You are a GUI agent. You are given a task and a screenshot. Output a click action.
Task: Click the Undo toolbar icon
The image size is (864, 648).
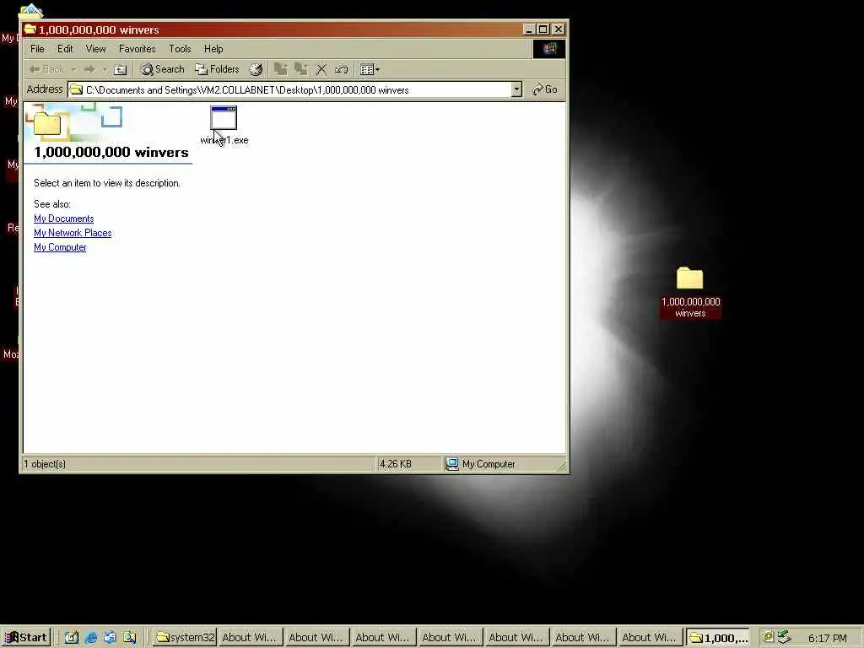(341, 69)
